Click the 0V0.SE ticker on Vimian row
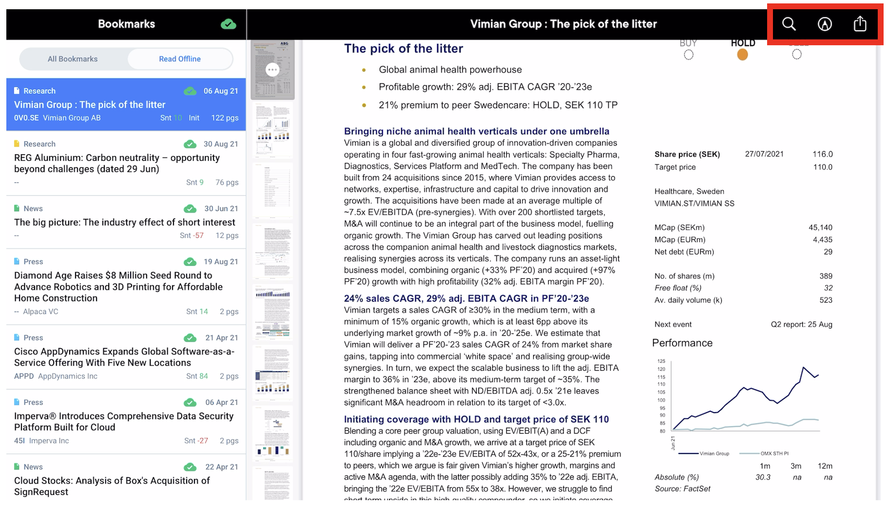The width and height of the screenshot is (887, 509). point(26,118)
